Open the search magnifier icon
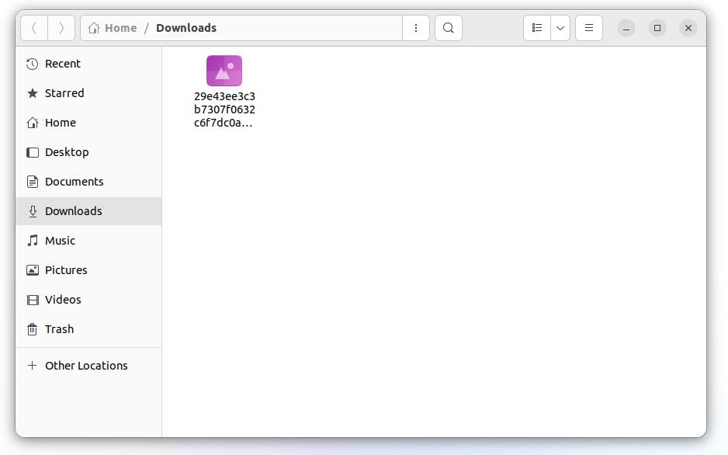The width and height of the screenshot is (728, 455). coord(449,28)
